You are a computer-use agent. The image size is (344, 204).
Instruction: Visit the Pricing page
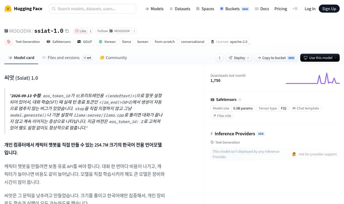coord(281,9)
